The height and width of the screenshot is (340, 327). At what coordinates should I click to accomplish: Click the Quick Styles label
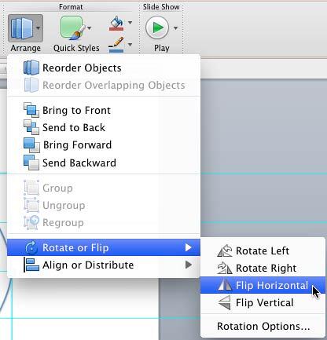pos(76,48)
